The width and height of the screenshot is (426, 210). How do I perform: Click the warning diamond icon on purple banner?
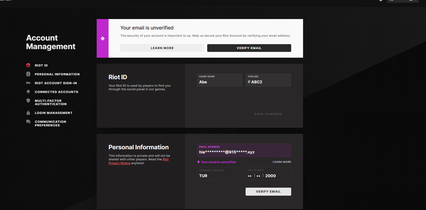[x=102, y=38]
